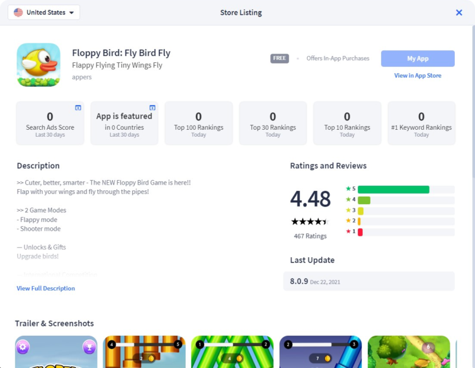Click the settings gear in first screenshot

tap(23, 347)
